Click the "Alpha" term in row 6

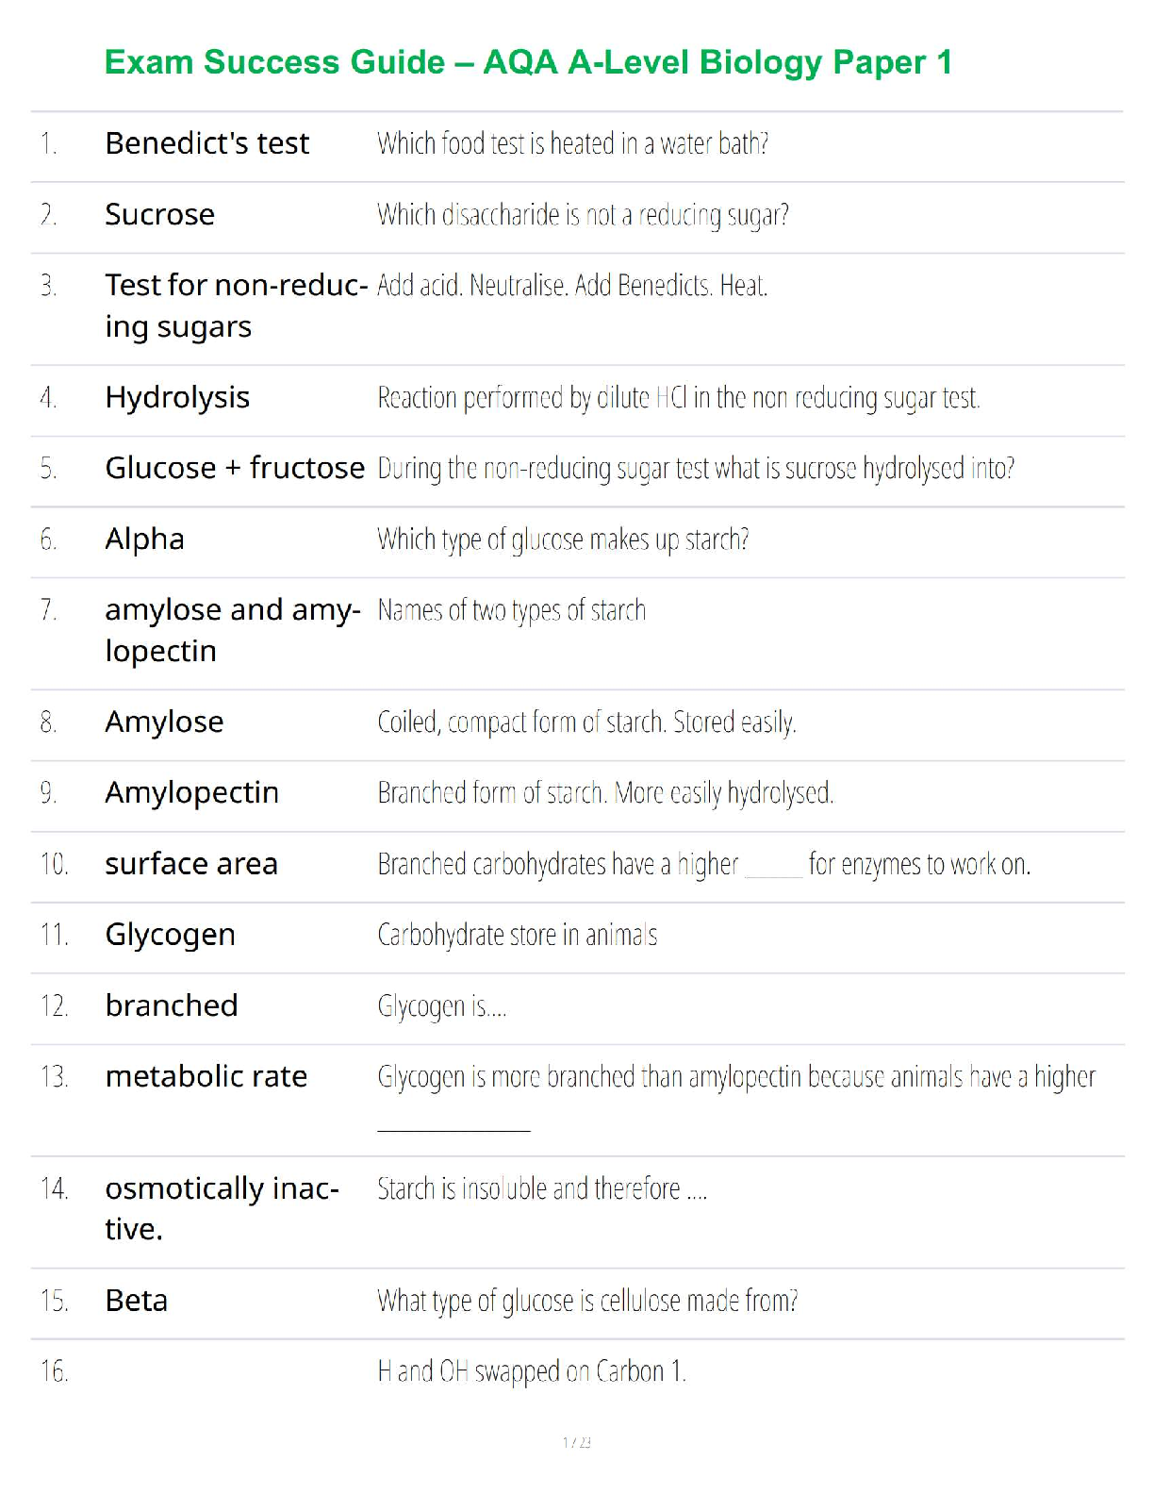pyautogui.click(x=144, y=539)
